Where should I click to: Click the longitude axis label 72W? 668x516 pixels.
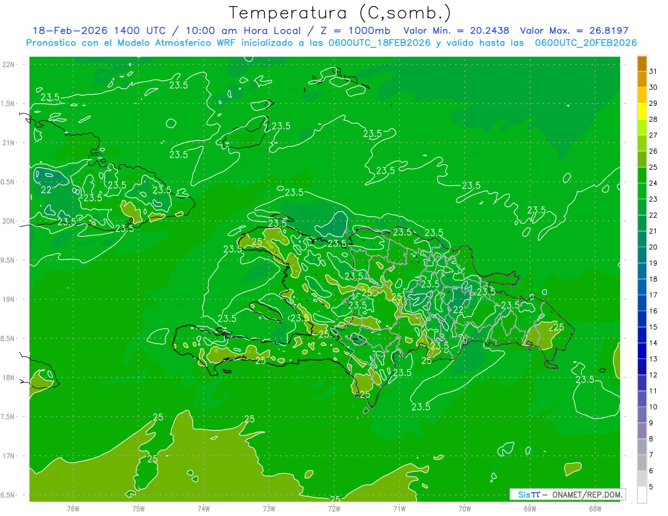(334, 509)
